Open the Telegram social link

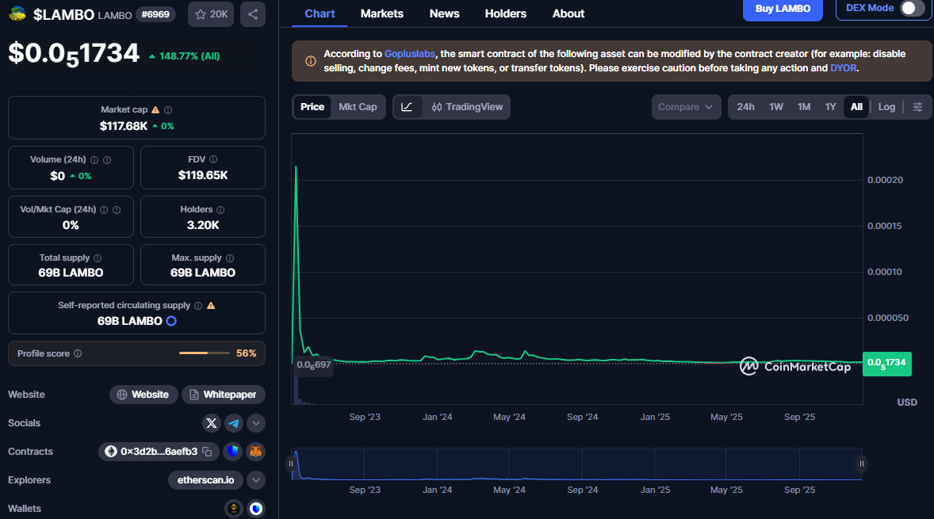pyautogui.click(x=233, y=423)
